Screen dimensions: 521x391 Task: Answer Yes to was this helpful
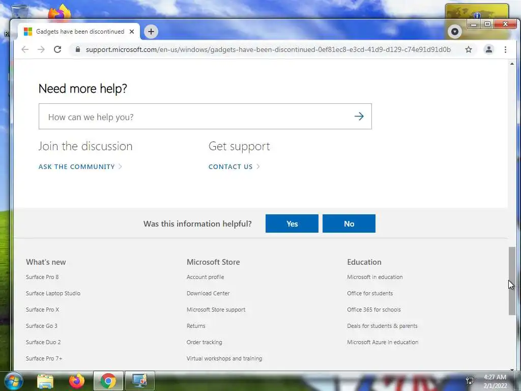coord(292,224)
